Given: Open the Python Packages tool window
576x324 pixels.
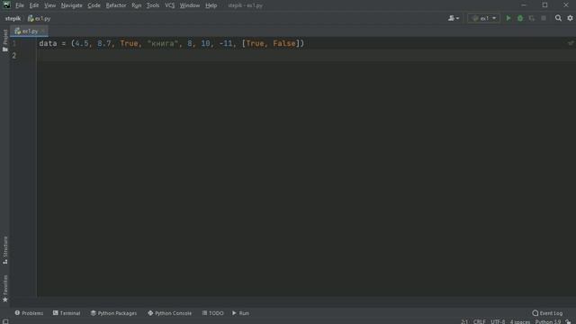Looking at the screenshot, I should click(114, 313).
